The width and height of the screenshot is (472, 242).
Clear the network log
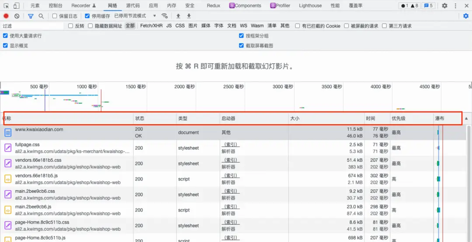click(17, 16)
